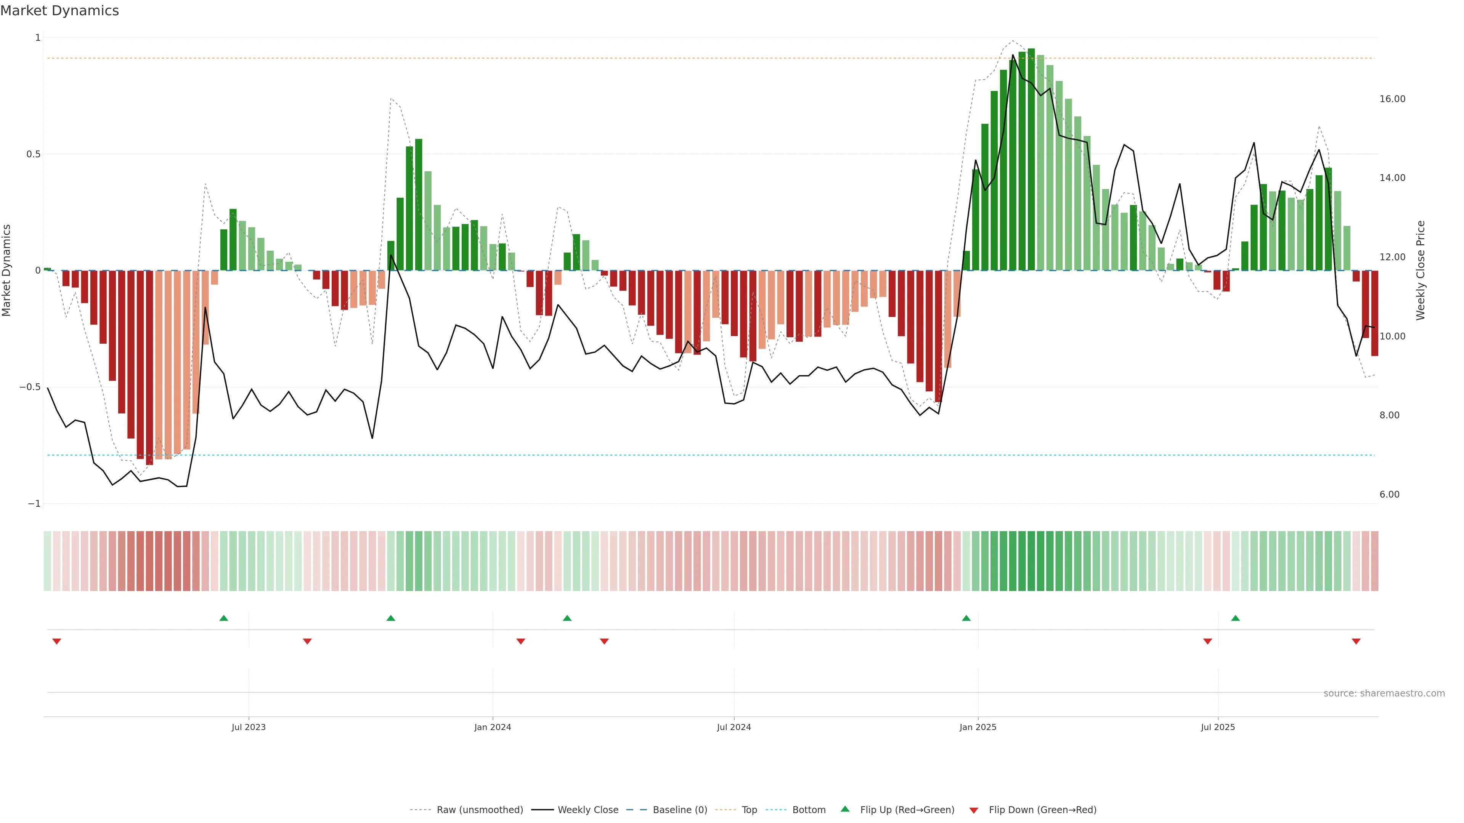1464x823 pixels.
Task: Click the last red flip-down marker on the right
Action: point(1356,641)
